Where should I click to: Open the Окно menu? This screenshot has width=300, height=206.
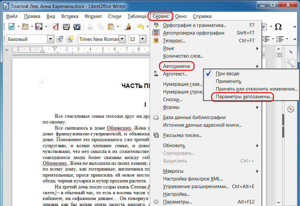pyautogui.click(x=181, y=16)
